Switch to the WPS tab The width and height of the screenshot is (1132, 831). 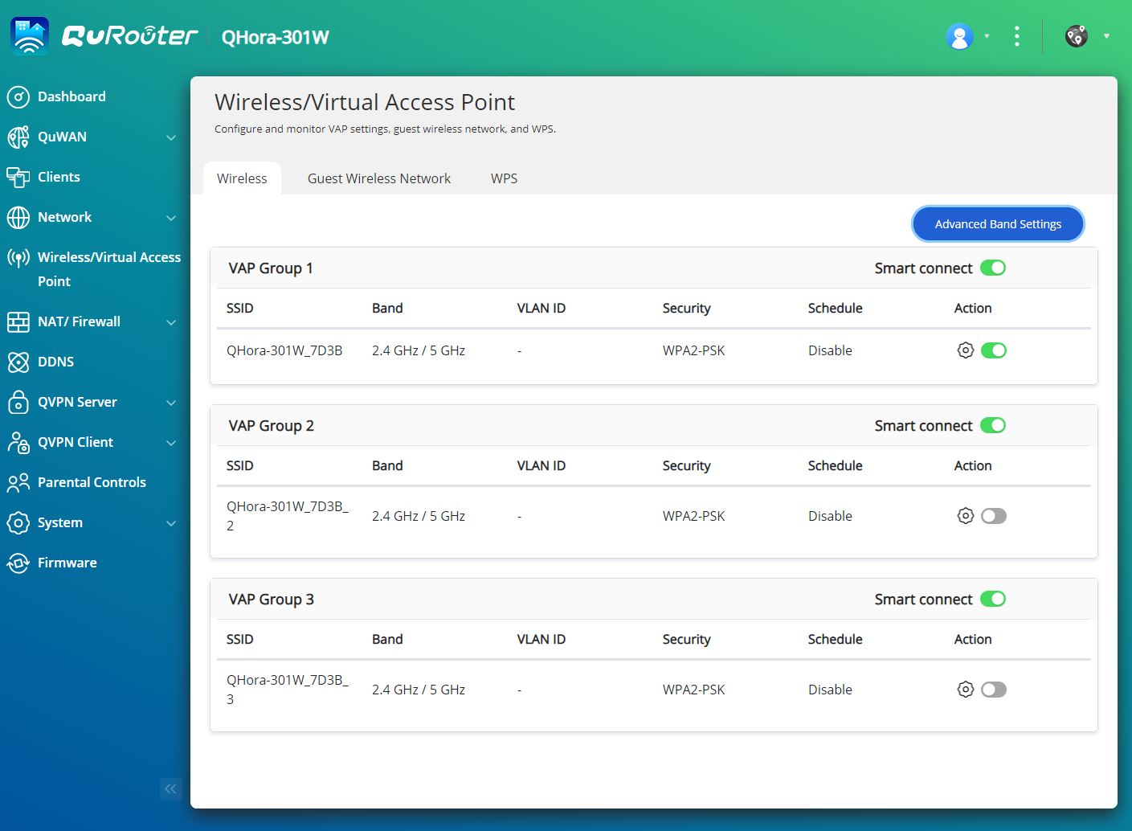click(504, 178)
